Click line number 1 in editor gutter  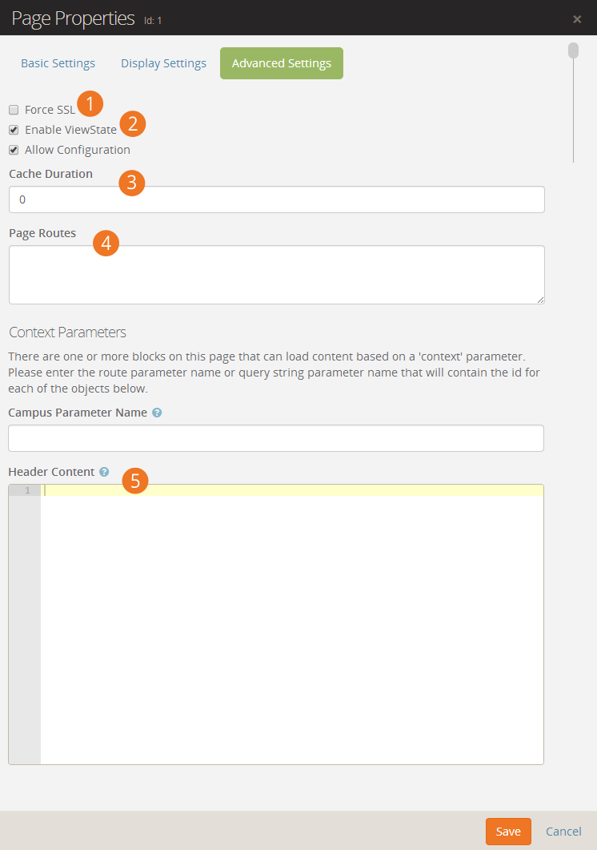[x=27, y=490]
